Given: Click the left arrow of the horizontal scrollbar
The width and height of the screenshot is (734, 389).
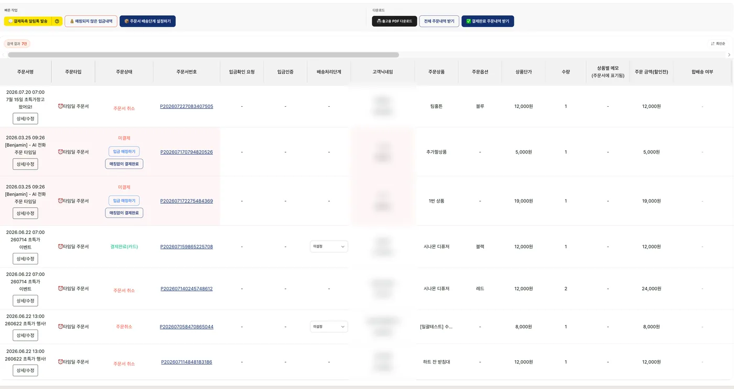Looking at the screenshot, I should coord(4,54).
